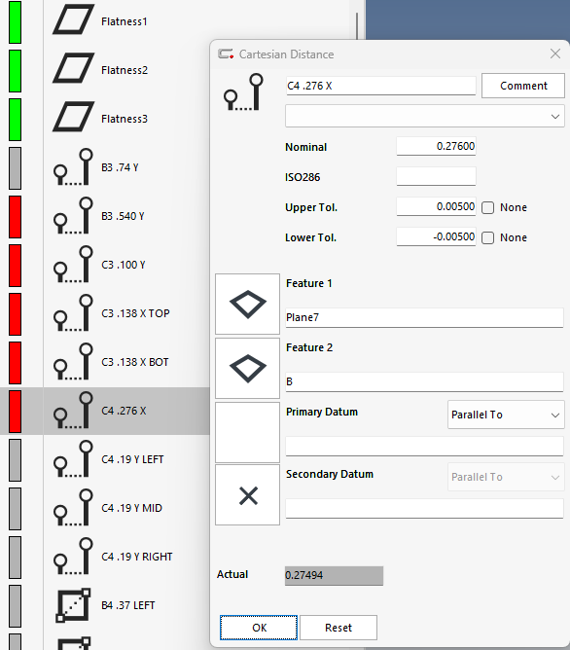Click the Feature 1 plane icon button
This screenshot has height=650, width=570.
point(248,304)
